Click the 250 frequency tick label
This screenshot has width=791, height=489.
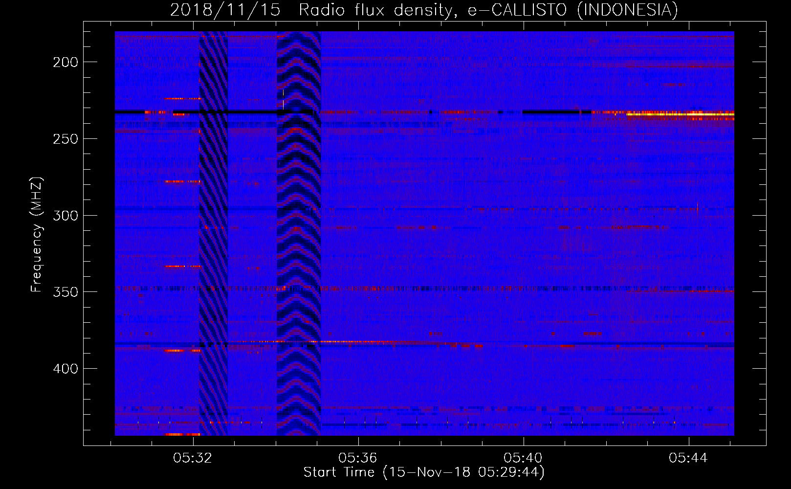pyautogui.click(x=66, y=139)
